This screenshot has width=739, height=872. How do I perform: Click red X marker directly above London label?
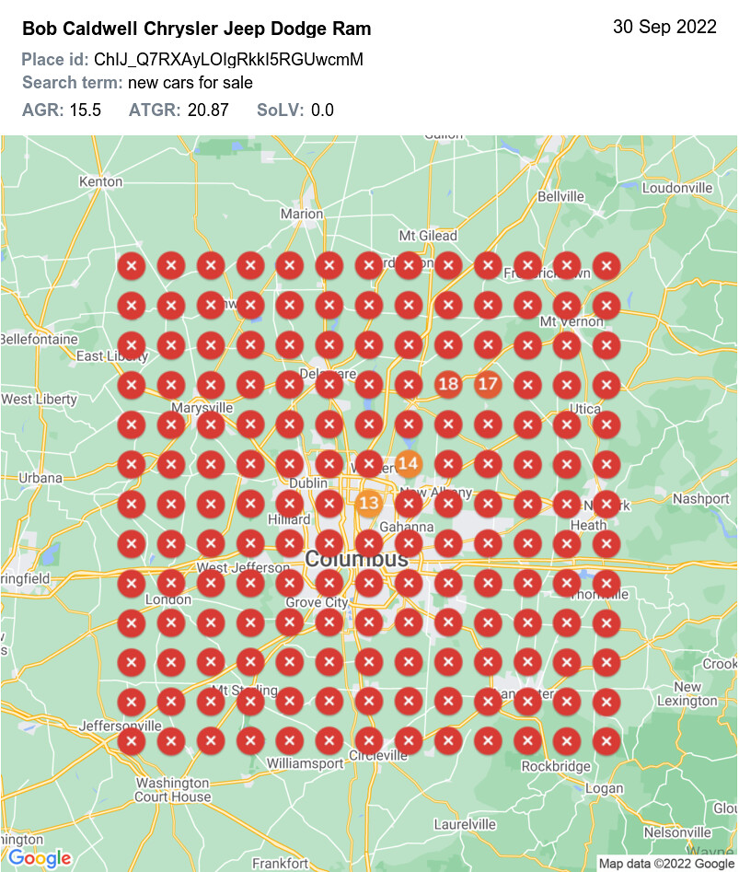coord(171,584)
